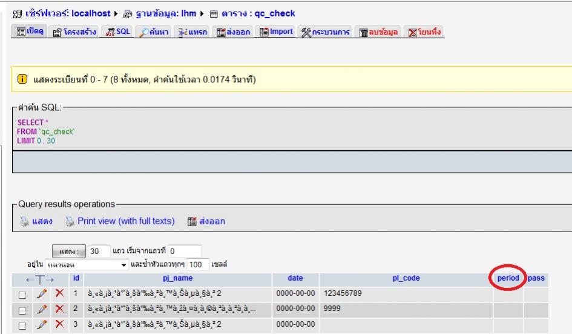
Task: Click the export icon in results operations
Action: coord(192,221)
